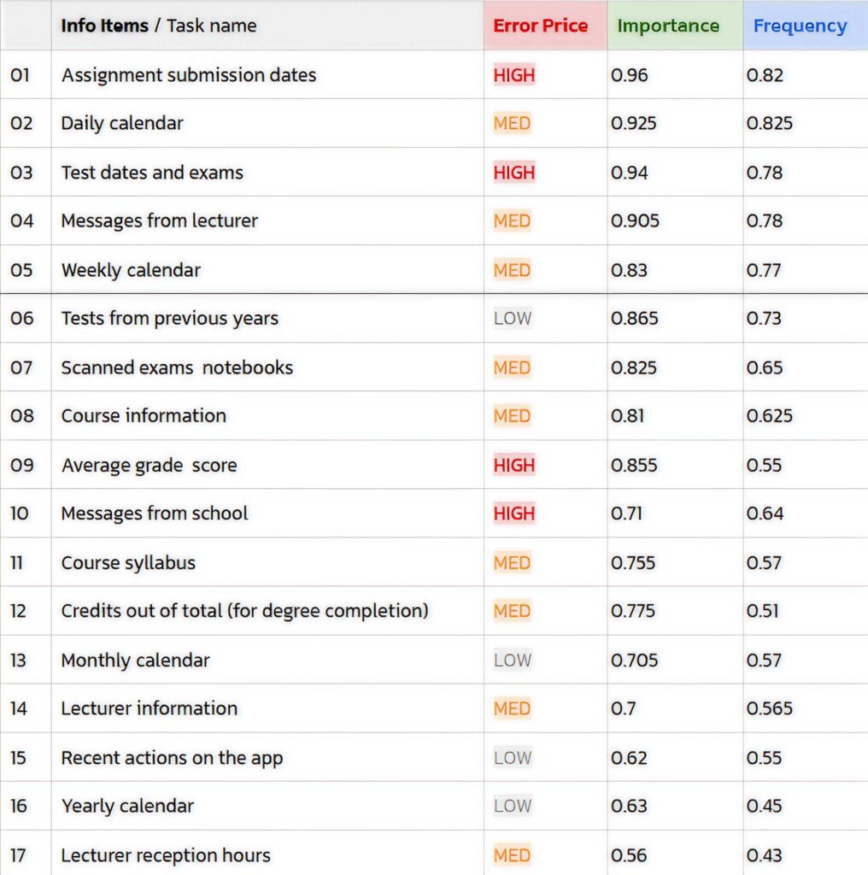Click the HIGH tag for Test dates and exams
The height and width of the screenshot is (875, 868).
click(513, 173)
